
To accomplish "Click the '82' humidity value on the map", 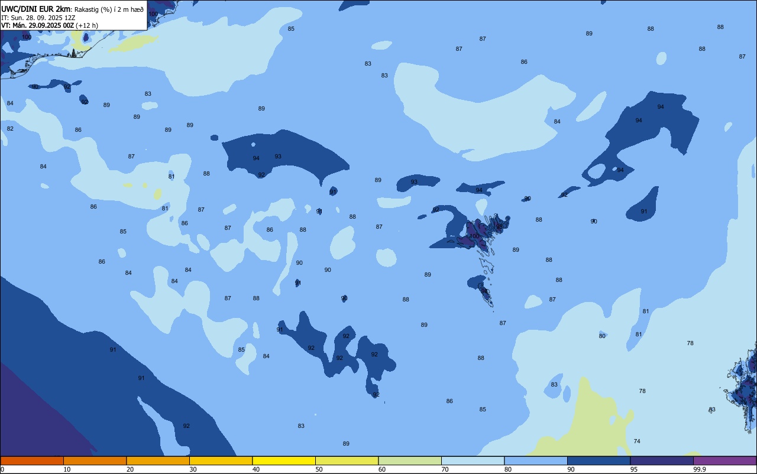I will (10, 129).
